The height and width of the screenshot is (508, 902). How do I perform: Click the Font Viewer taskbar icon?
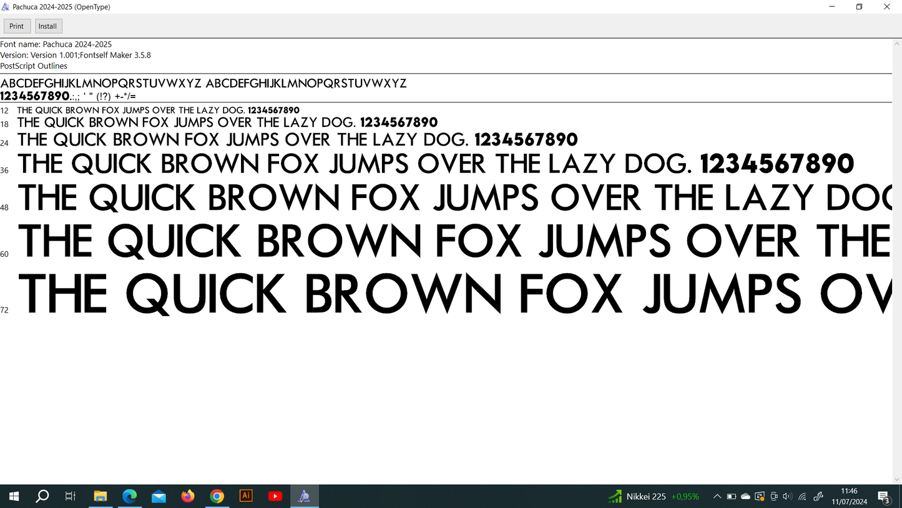pos(304,496)
